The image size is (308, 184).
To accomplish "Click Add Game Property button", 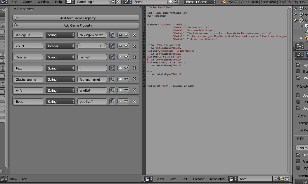I will tap(76, 25).
